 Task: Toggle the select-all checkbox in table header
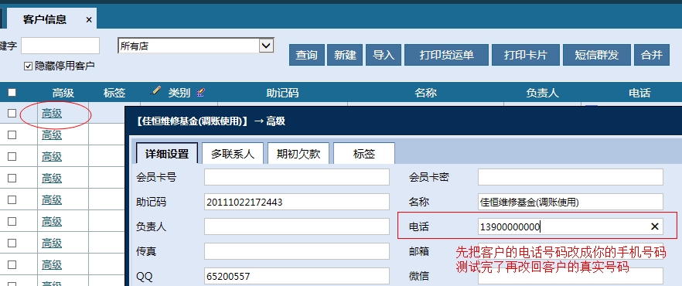[12, 93]
